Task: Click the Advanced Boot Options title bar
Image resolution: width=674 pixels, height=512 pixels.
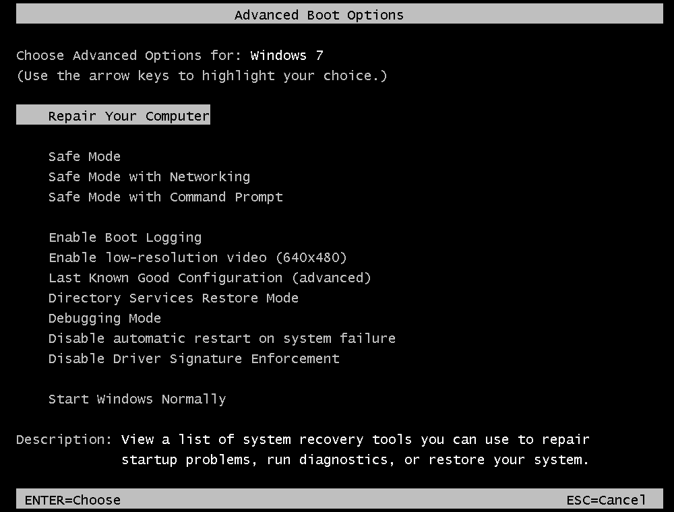Action: pos(319,15)
